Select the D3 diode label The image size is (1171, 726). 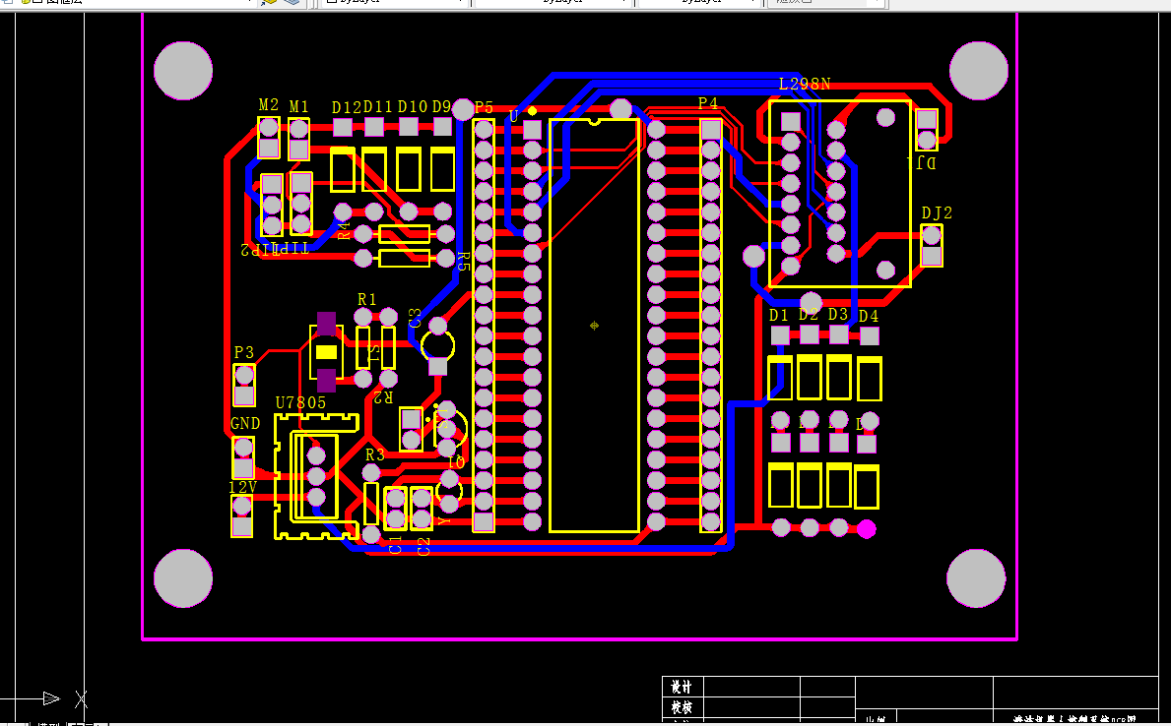pyautogui.click(x=838, y=314)
